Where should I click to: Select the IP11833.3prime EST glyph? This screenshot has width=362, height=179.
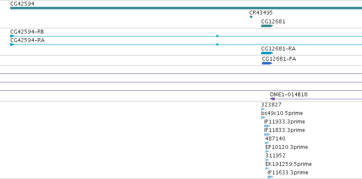coord(267,134)
